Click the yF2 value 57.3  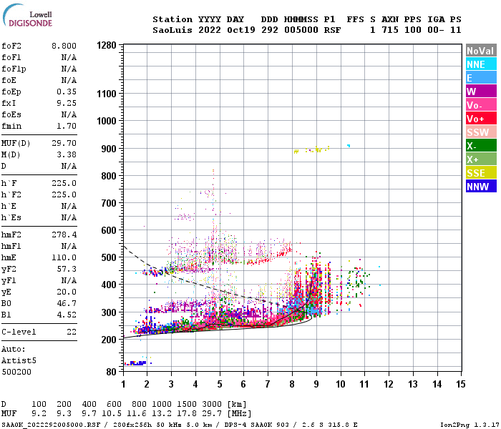click(x=67, y=269)
